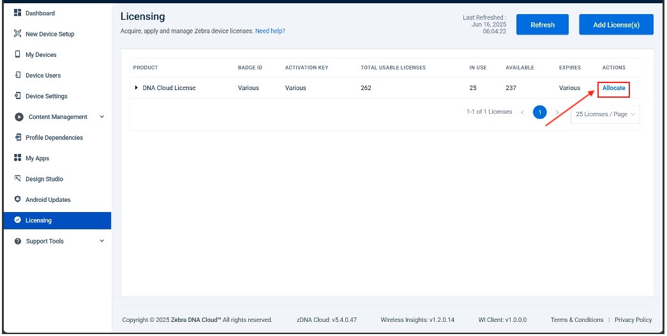
Task: Click the Device Settings icon
Action: pos(17,96)
